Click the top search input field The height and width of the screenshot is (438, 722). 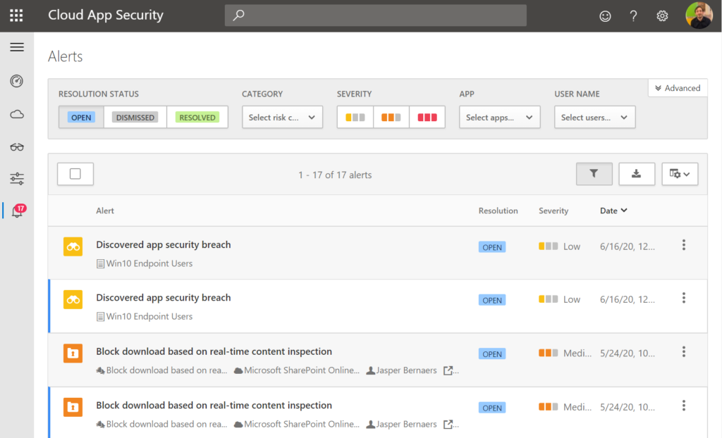coord(375,15)
